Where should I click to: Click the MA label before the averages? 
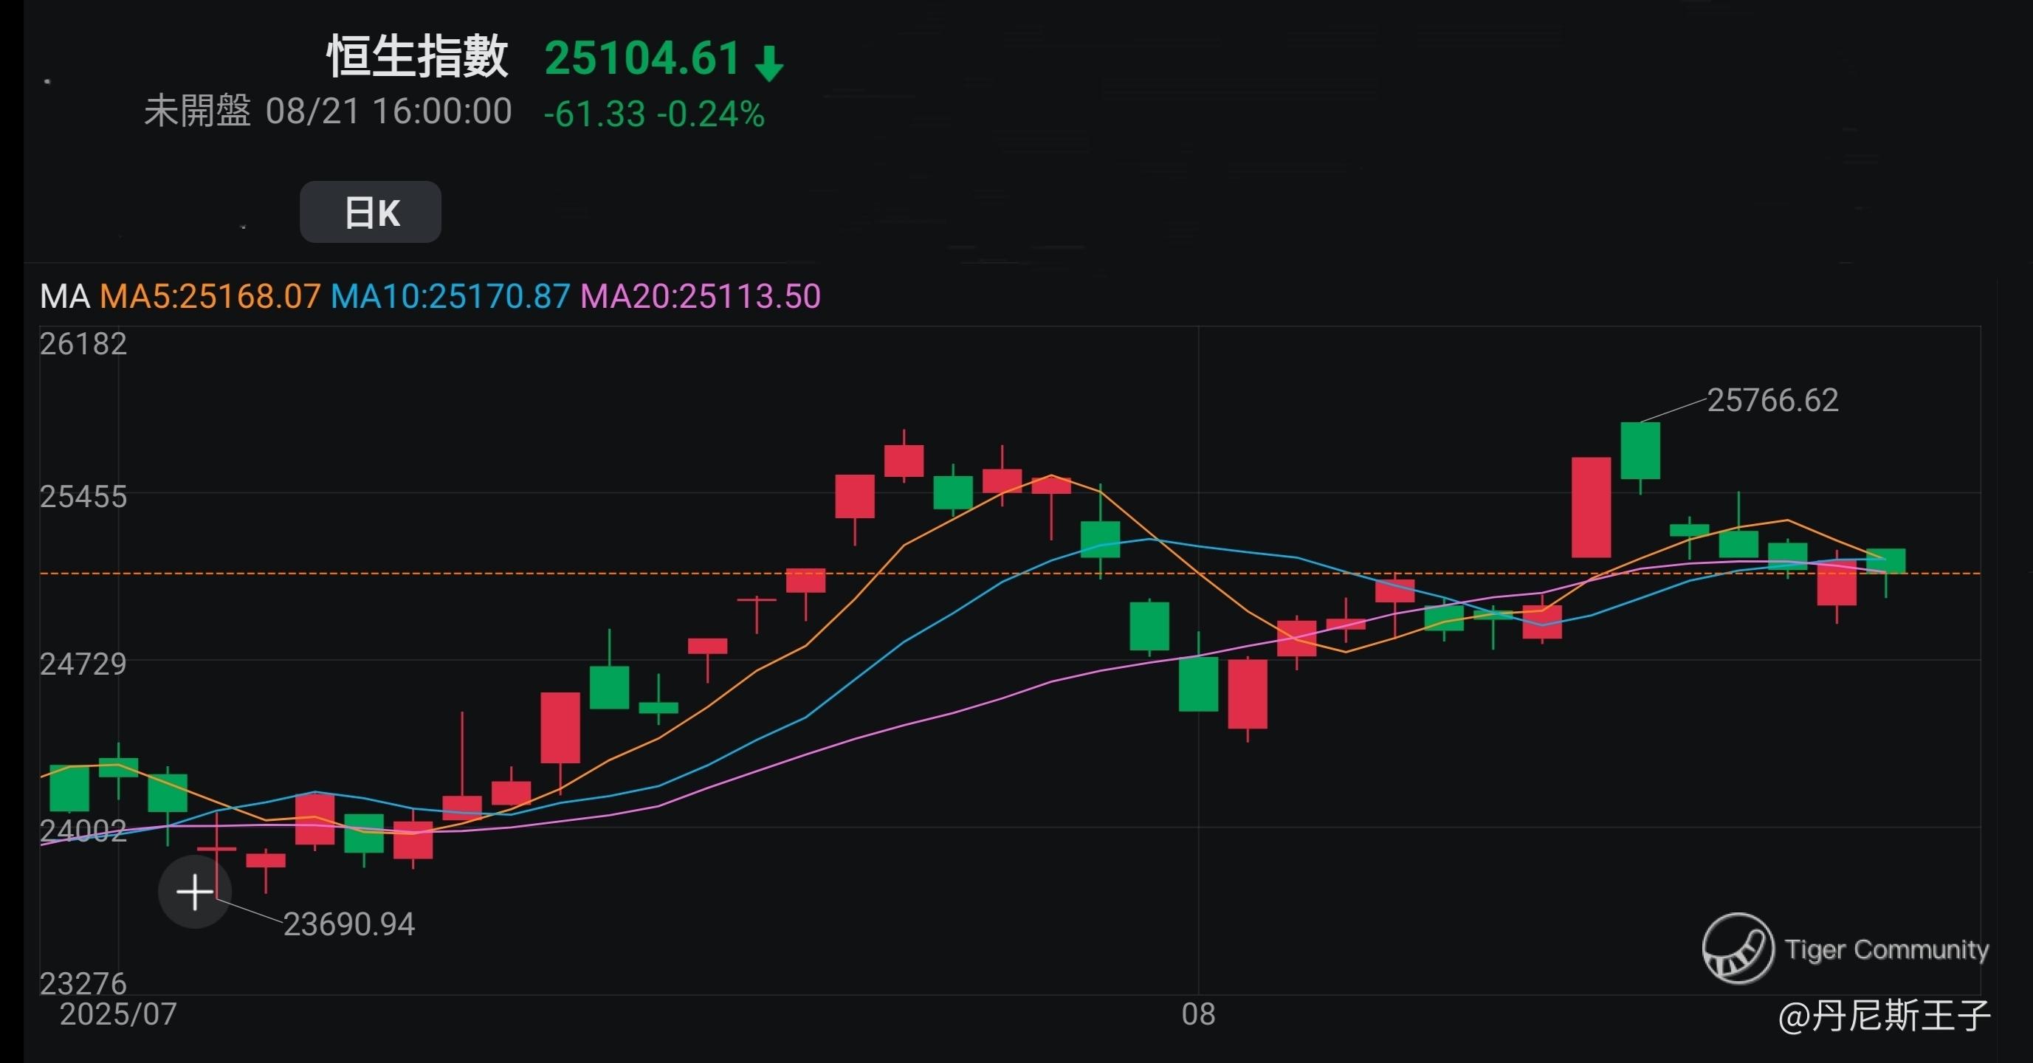[x=65, y=296]
